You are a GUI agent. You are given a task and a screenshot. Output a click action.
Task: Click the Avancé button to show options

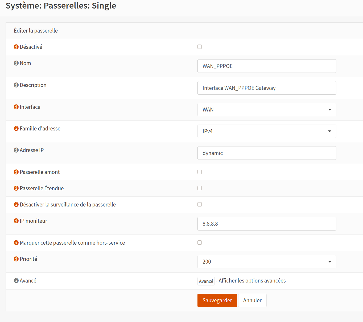[206, 281]
